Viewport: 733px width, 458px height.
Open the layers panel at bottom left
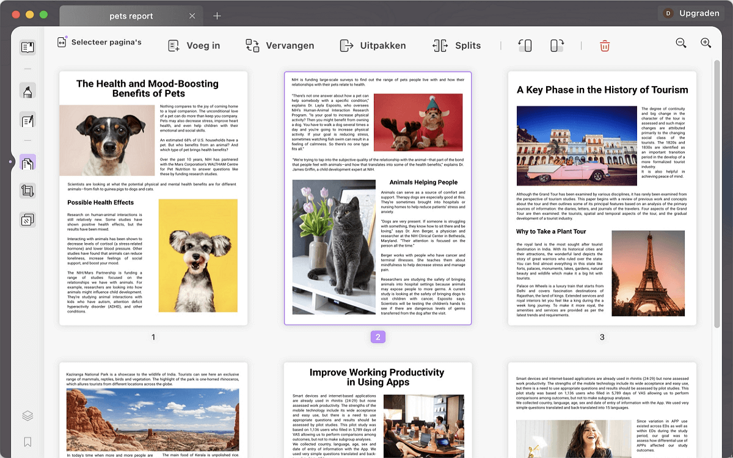tap(27, 416)
